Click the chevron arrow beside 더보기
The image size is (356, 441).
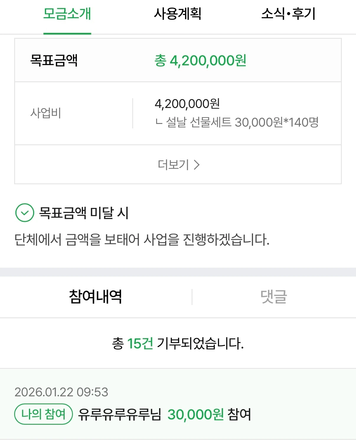[x=197, y=165]
